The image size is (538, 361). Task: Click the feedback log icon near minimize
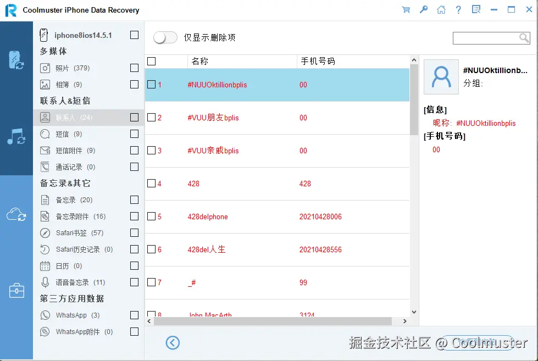point(476,9)
